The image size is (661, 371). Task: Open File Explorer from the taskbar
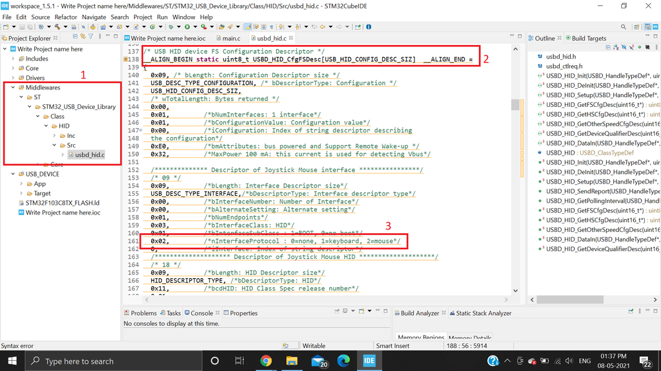pos(292,361)
